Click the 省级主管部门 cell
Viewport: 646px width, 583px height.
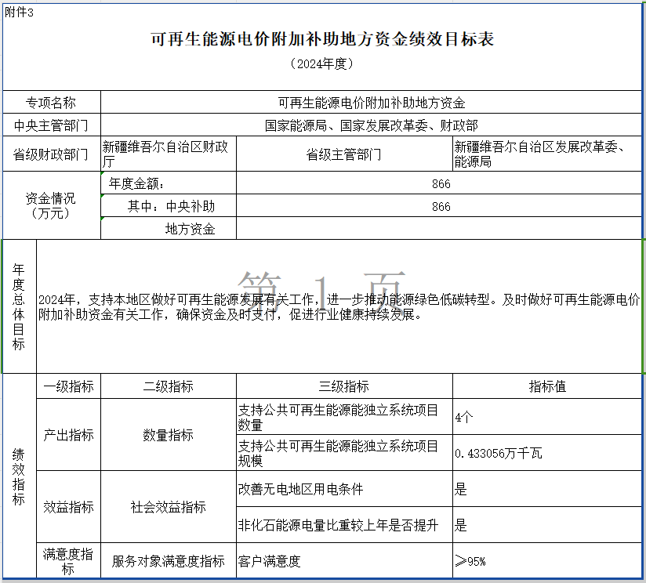pos(343,154)
